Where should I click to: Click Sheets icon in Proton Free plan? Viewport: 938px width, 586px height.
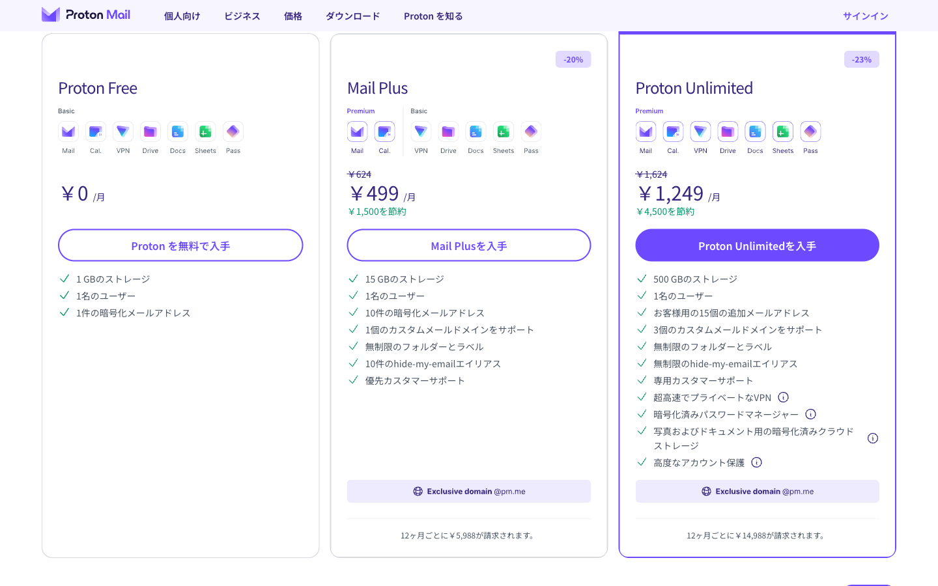(x=205, y=132)
